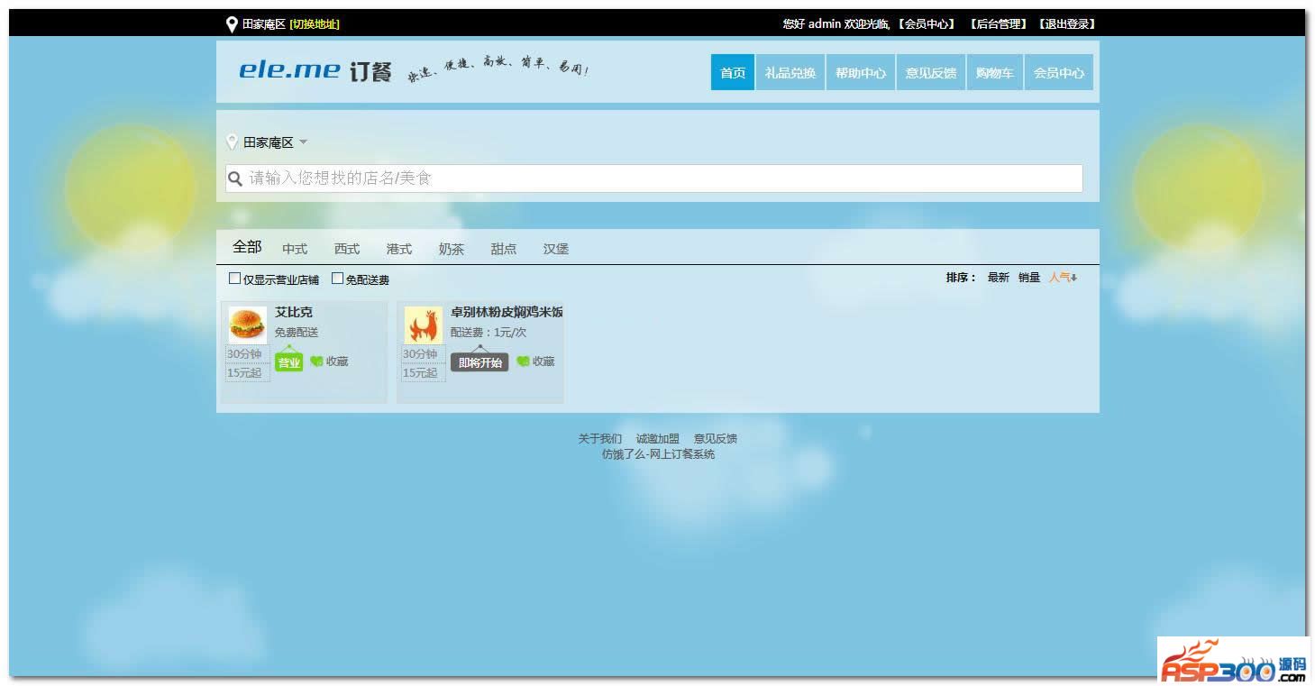
Task: Open the 【后台管理】 link
Action: (999, 24)
